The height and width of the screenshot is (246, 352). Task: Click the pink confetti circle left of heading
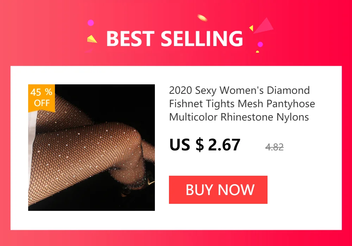coord(91,23)
